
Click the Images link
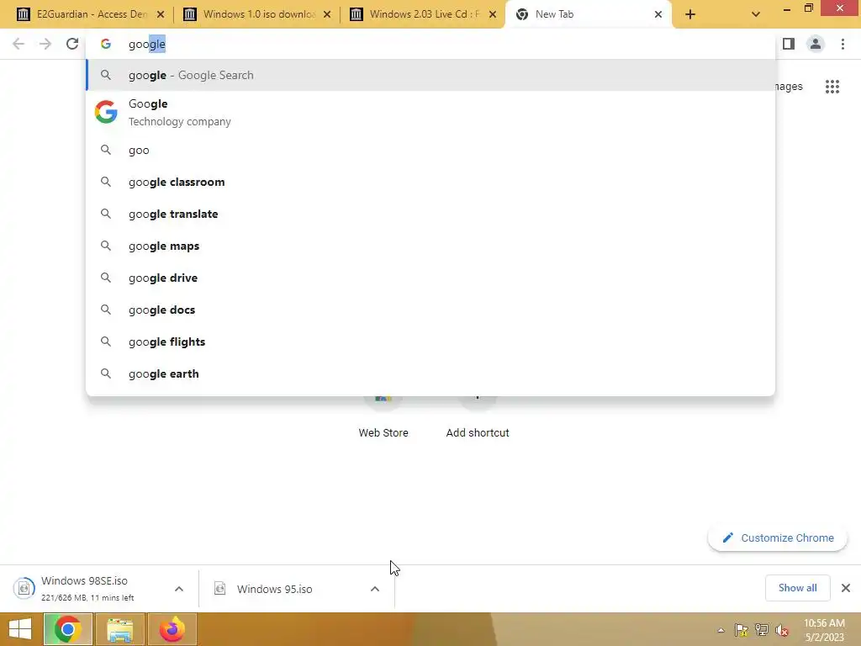click(789, 87)
